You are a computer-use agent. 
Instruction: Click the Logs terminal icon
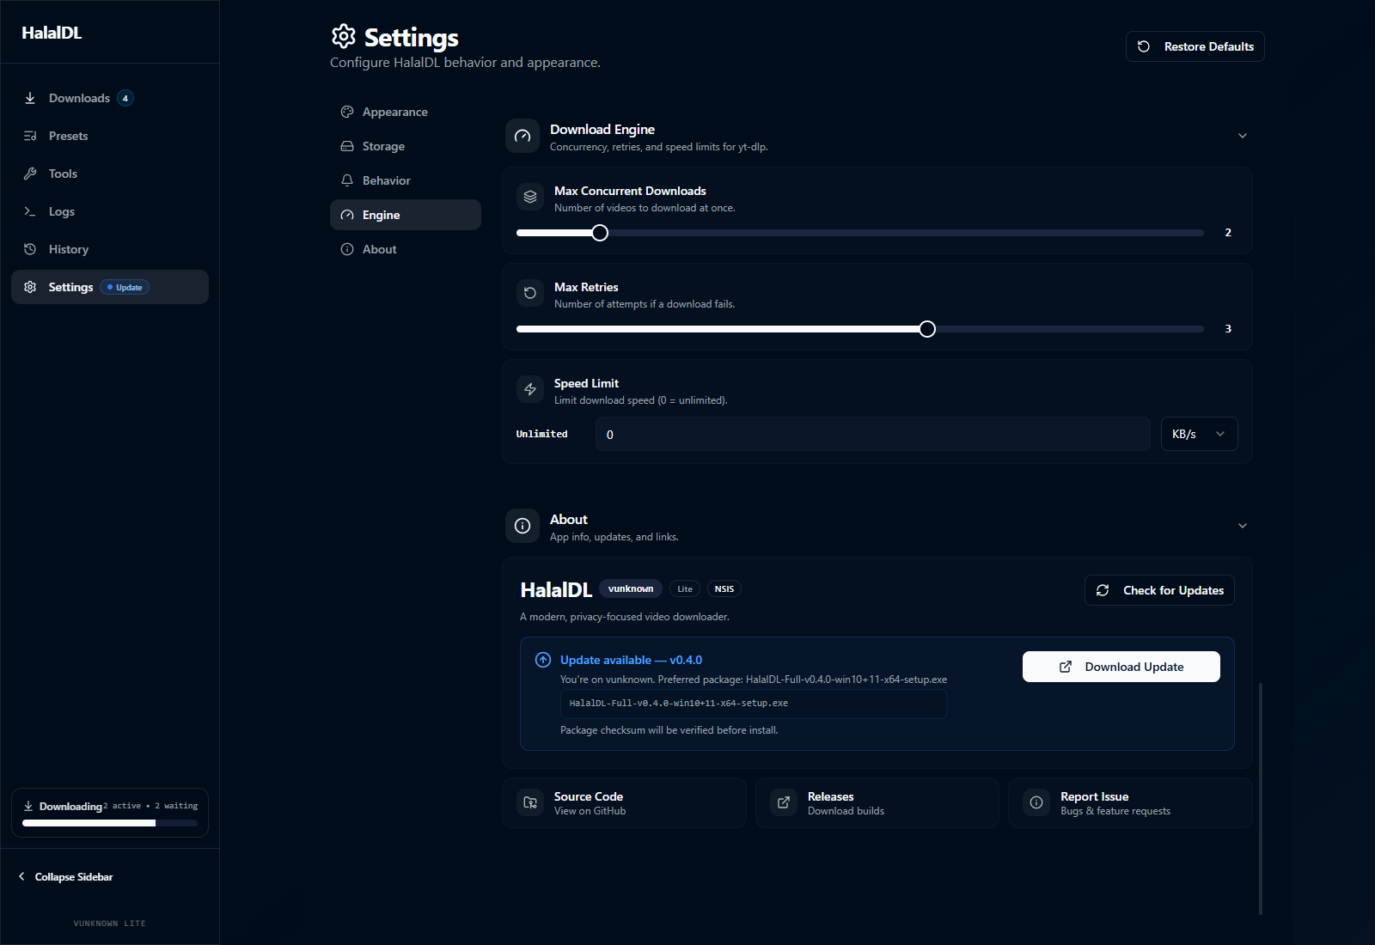click(30, 211)
